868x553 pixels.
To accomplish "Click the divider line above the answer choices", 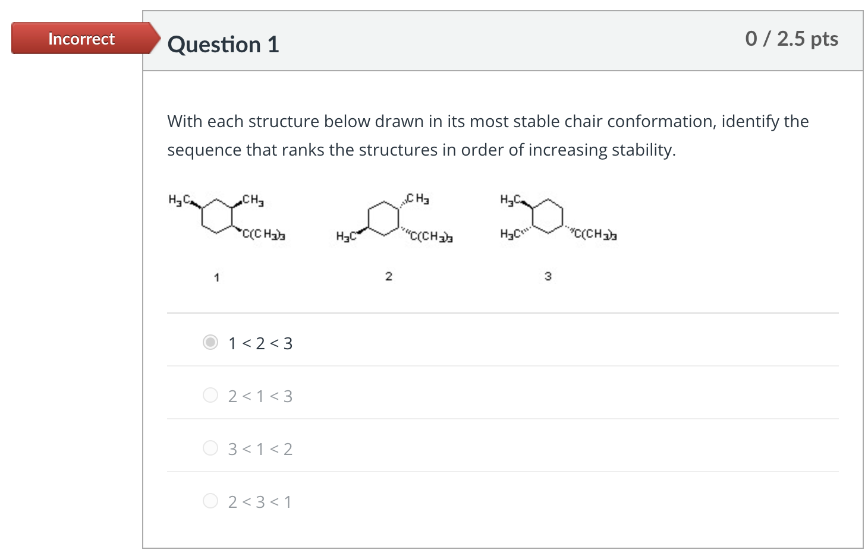I will [x=502, y=313].
